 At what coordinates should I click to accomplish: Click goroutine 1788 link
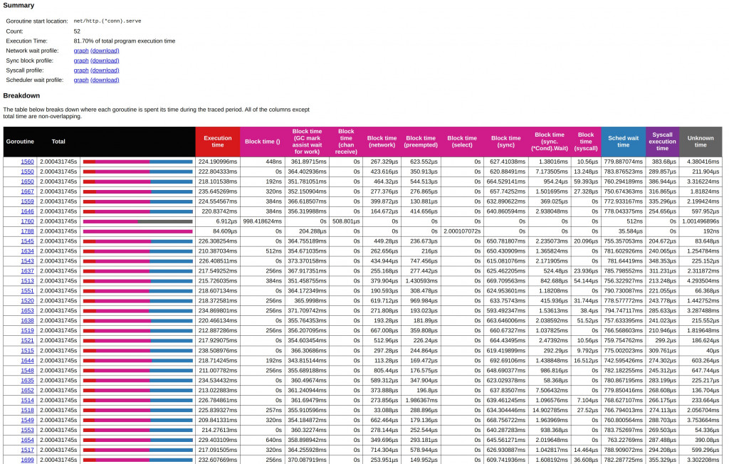pos(27,231)
